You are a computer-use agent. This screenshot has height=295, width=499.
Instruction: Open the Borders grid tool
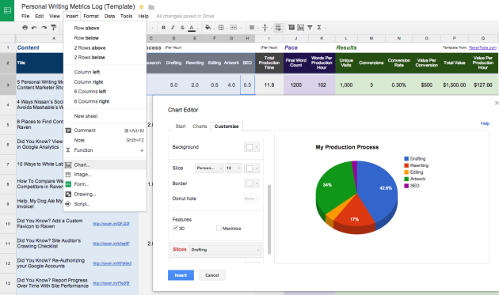(x=221, y=28)
